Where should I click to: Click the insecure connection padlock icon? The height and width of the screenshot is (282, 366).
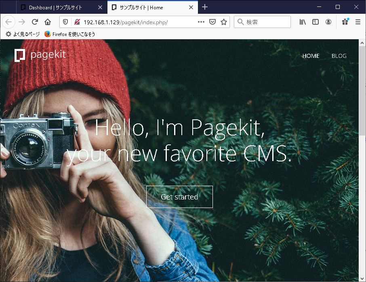pos(76,22)
